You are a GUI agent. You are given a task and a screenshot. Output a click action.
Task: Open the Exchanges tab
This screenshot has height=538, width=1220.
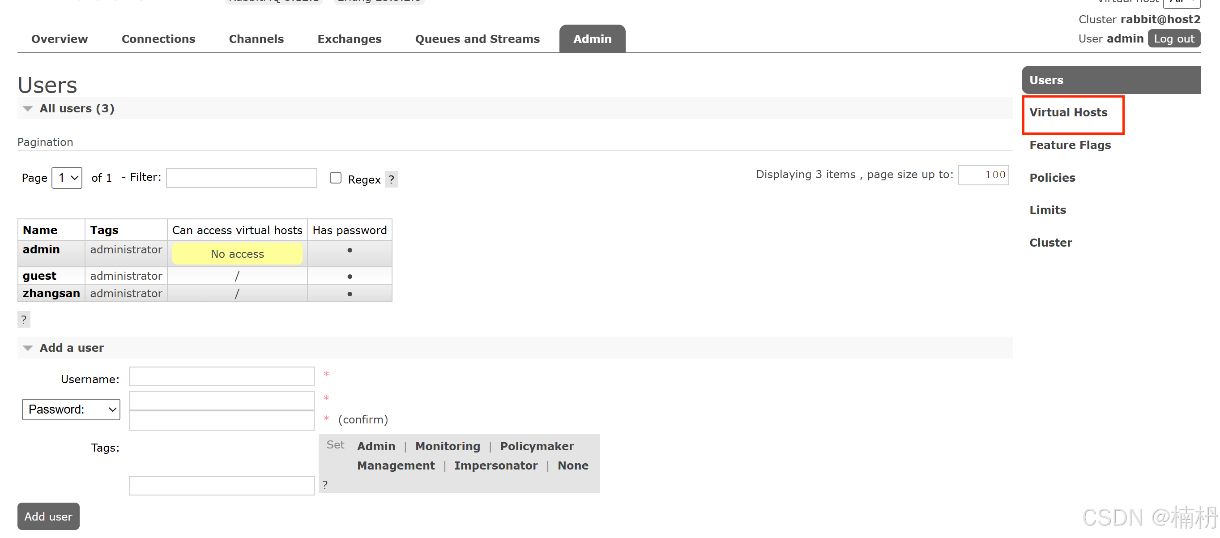tap(349, 39)
